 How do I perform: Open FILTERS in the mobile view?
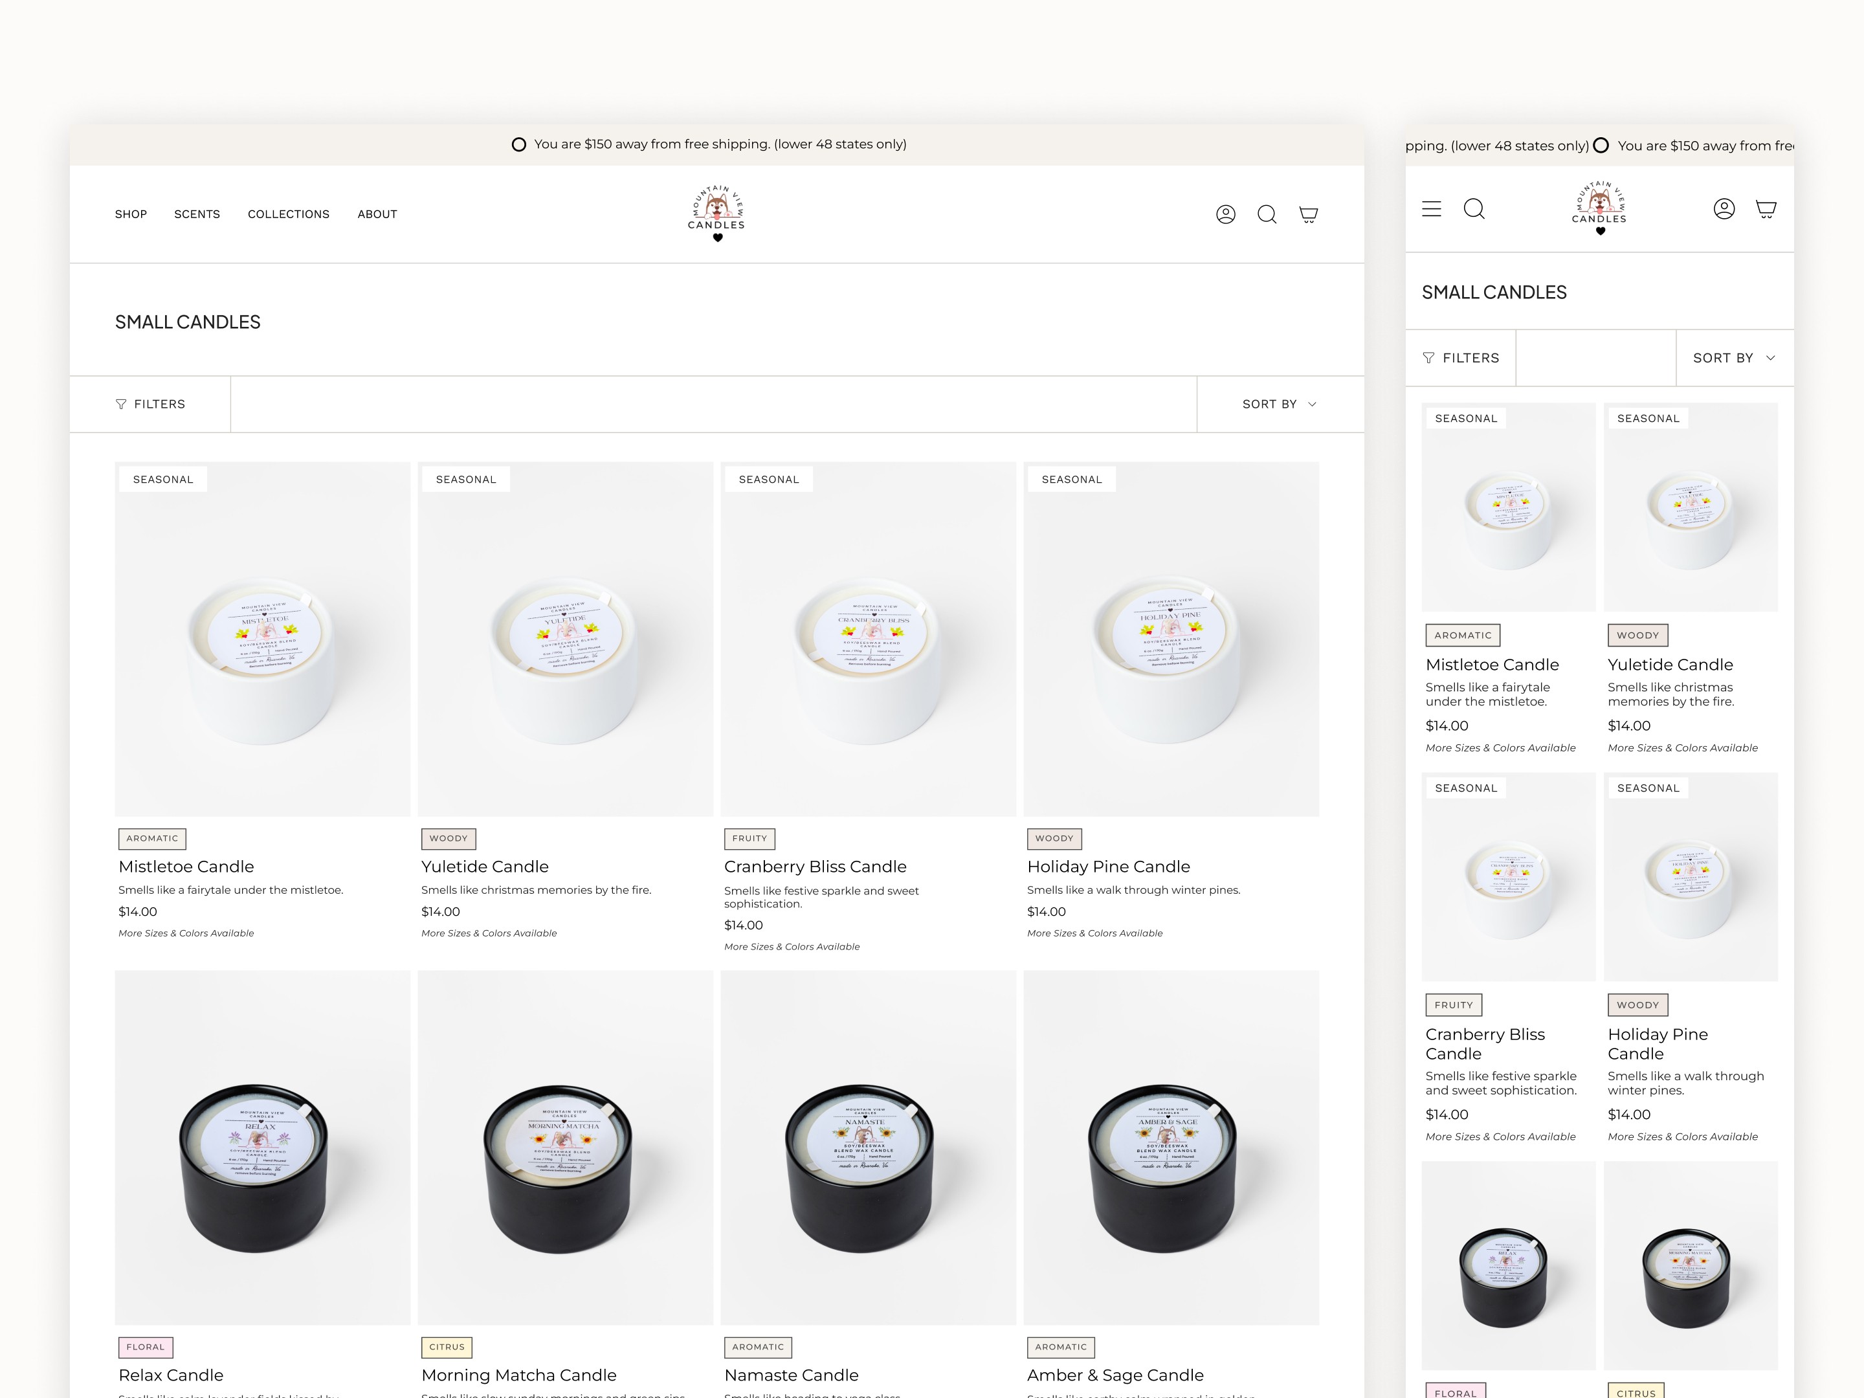coord(1461,358)
